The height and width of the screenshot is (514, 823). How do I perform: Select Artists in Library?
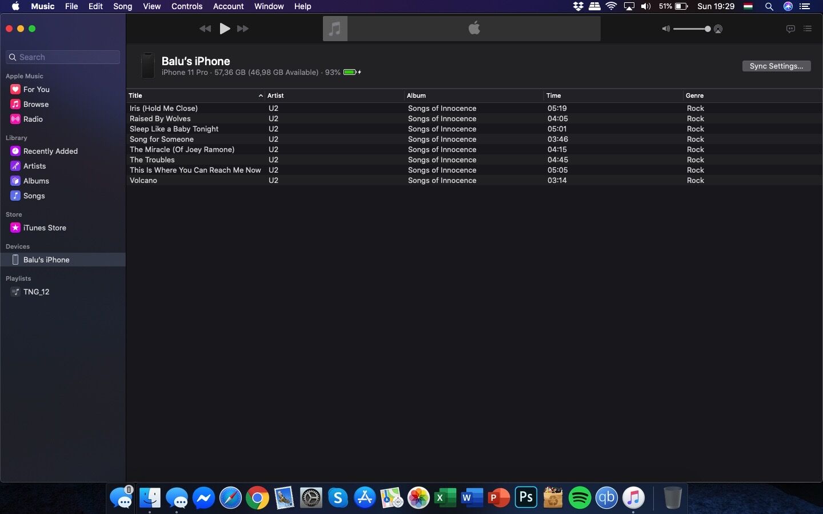(34, 166)
